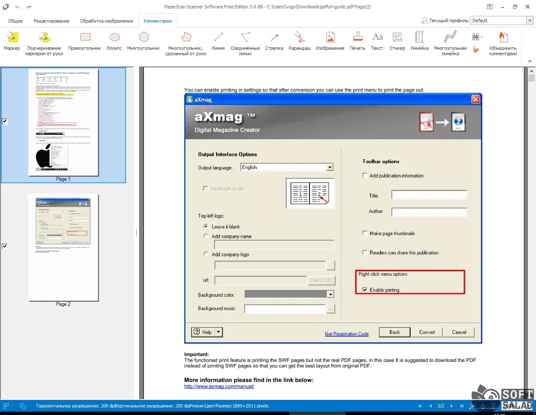The width and height of the screenshot is (536, 415).
Task: Click the triangle ruler icon in the ribbon
Action: click(476, 50)
